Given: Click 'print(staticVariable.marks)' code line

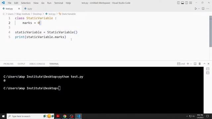Looking at the screenshot, I should pyautogui.click(x=40, y=37).
